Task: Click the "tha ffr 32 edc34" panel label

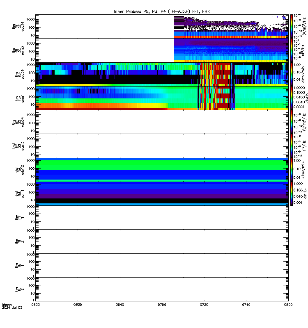Action: pos(18,27)
